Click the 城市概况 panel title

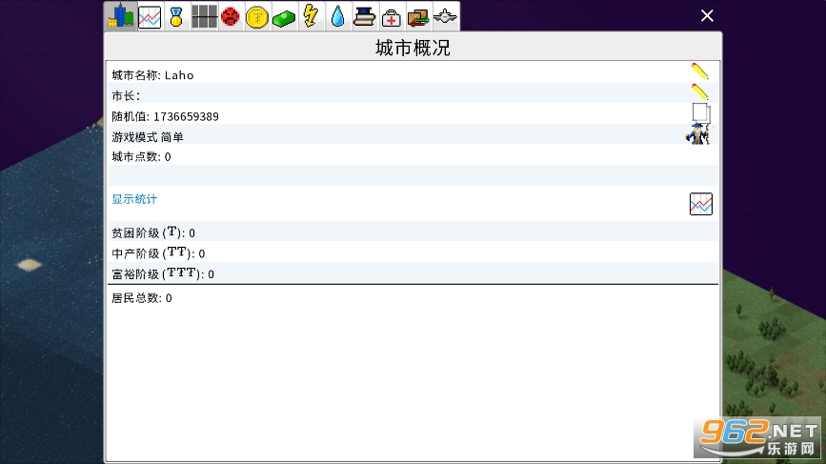click(413, 48)
